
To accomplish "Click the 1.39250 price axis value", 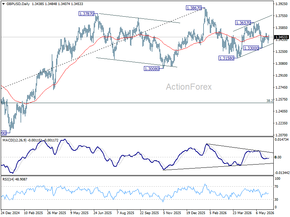I will click(282, 4).
